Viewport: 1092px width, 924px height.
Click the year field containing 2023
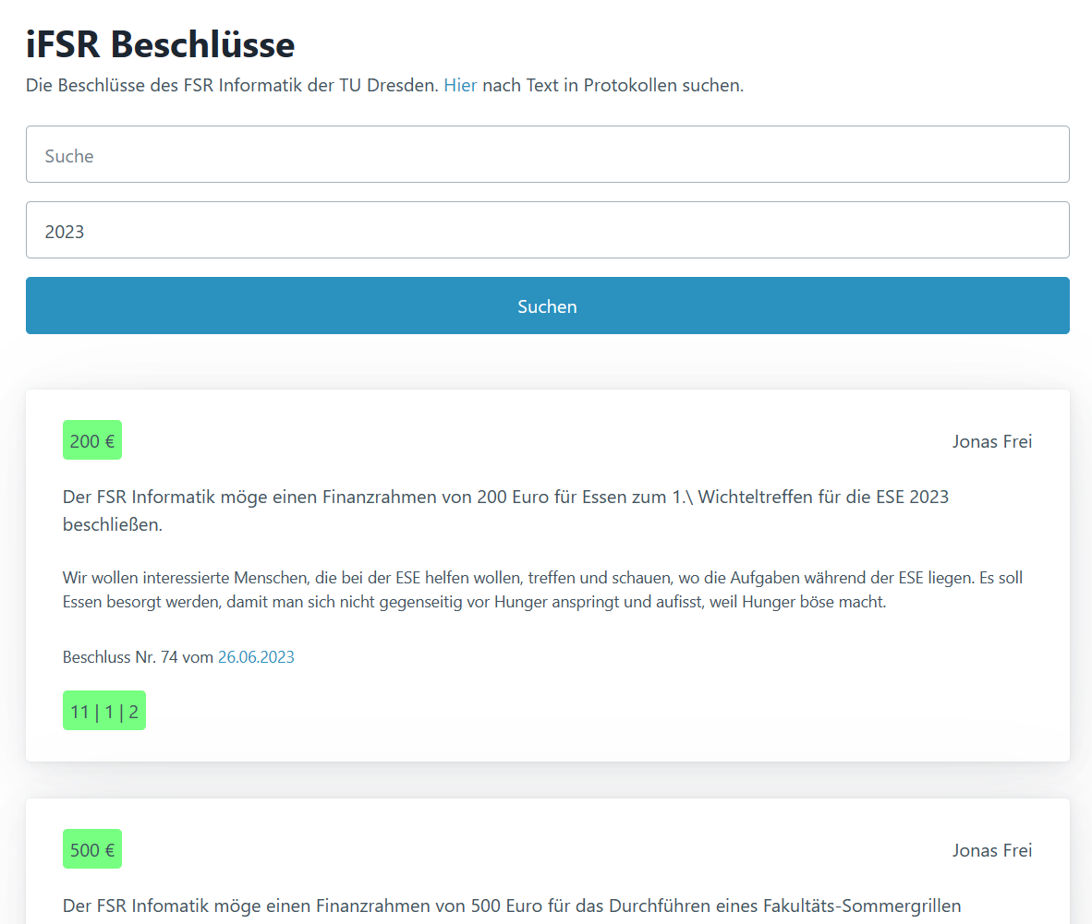pos(548,230)
